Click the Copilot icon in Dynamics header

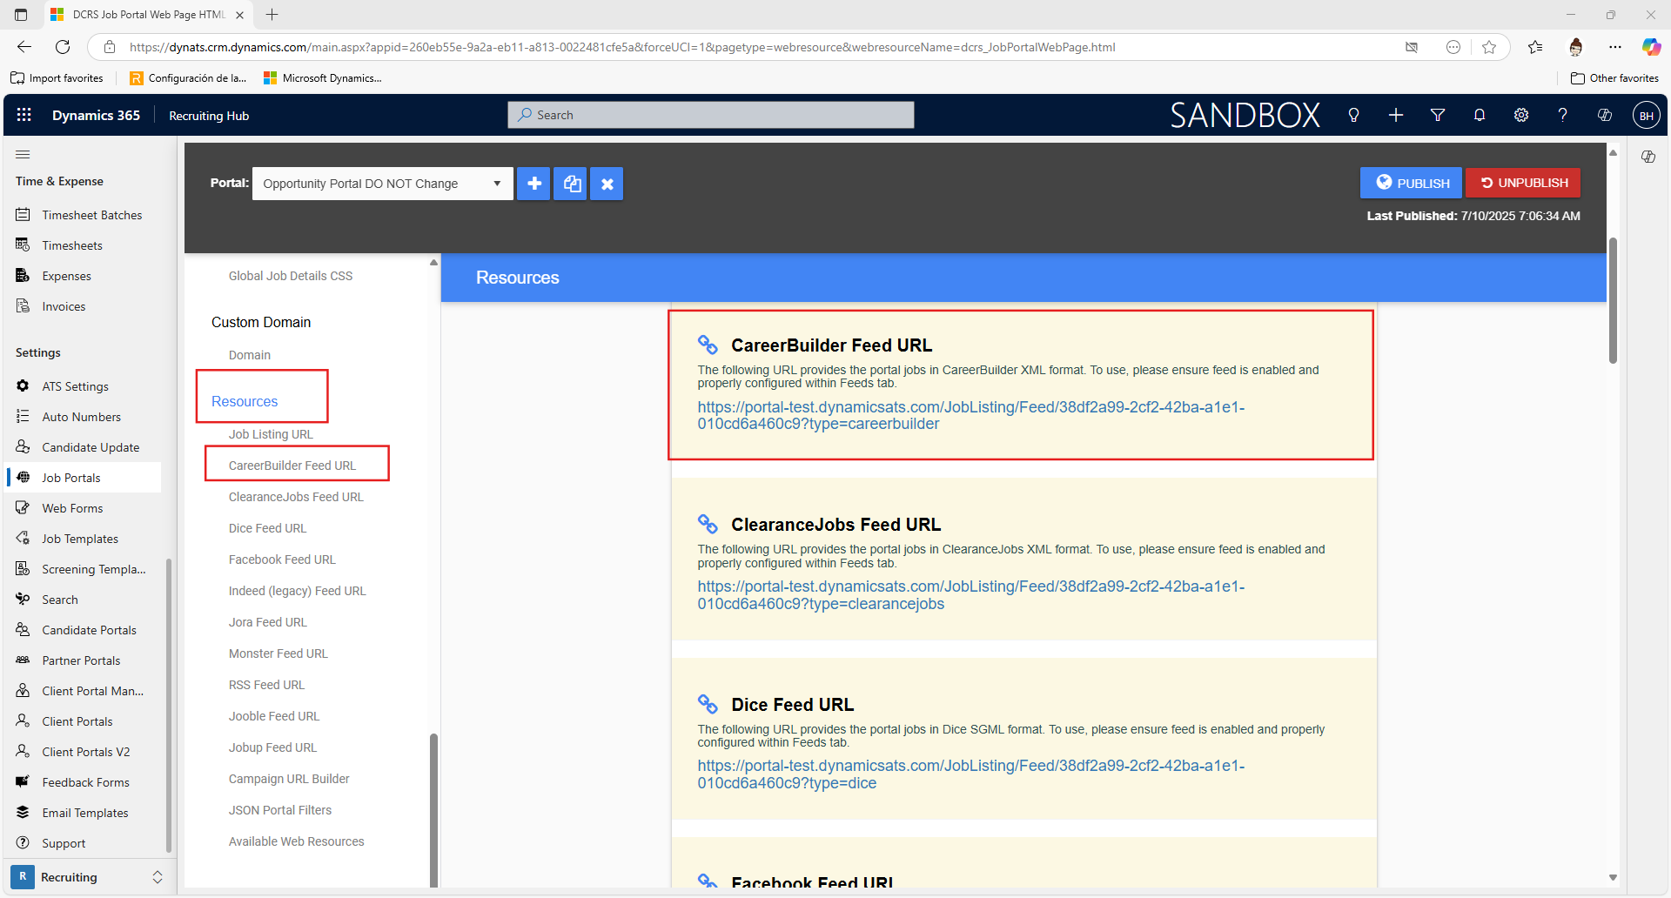[x=1605, y=115]
